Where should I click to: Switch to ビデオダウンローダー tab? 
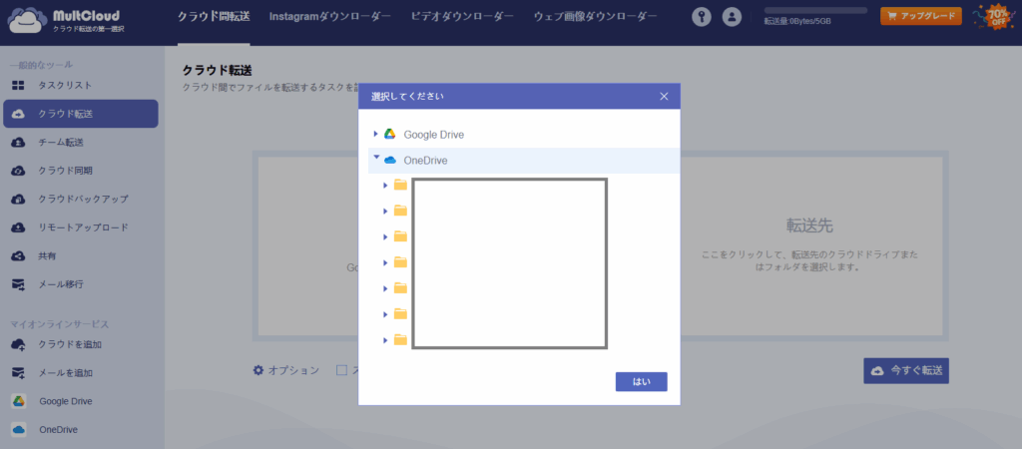(x=462, y=17)
